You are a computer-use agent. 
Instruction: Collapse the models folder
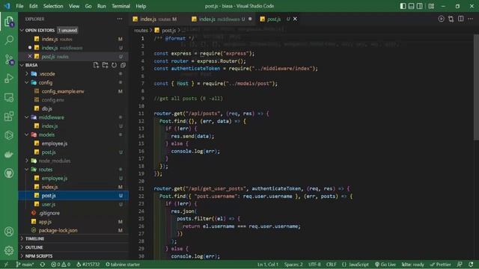click(x=27, y=134)
